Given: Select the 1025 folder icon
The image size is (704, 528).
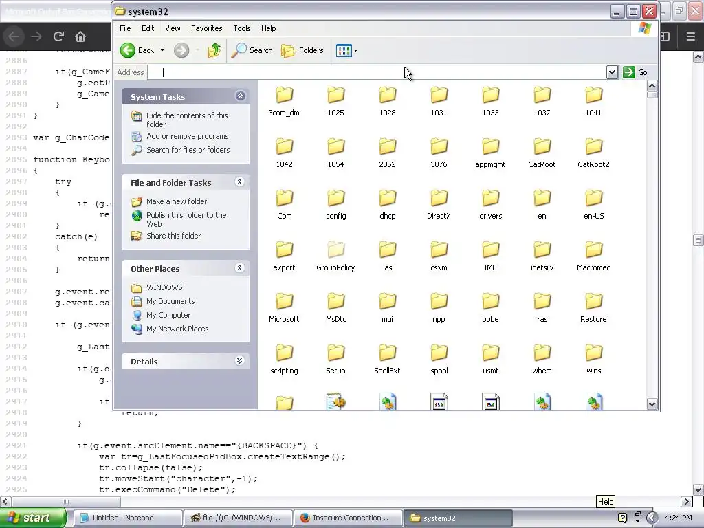Looking at the screenshot, I should pos(335,95).
